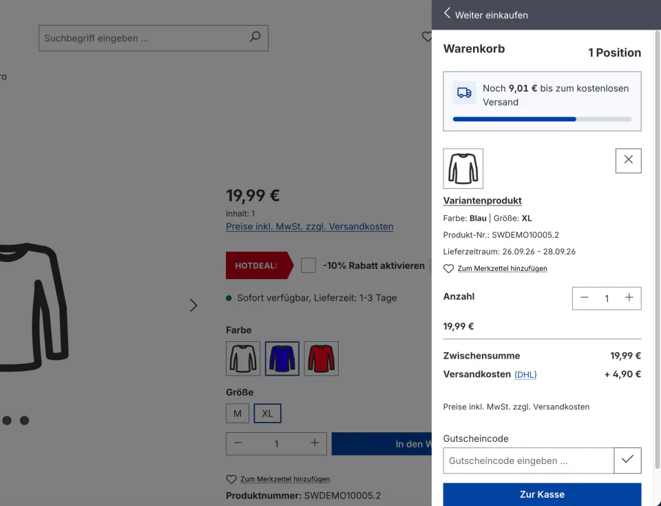661x506 pixels.
Task: Open the DHL shipping method link
Action: coord(525,374)
